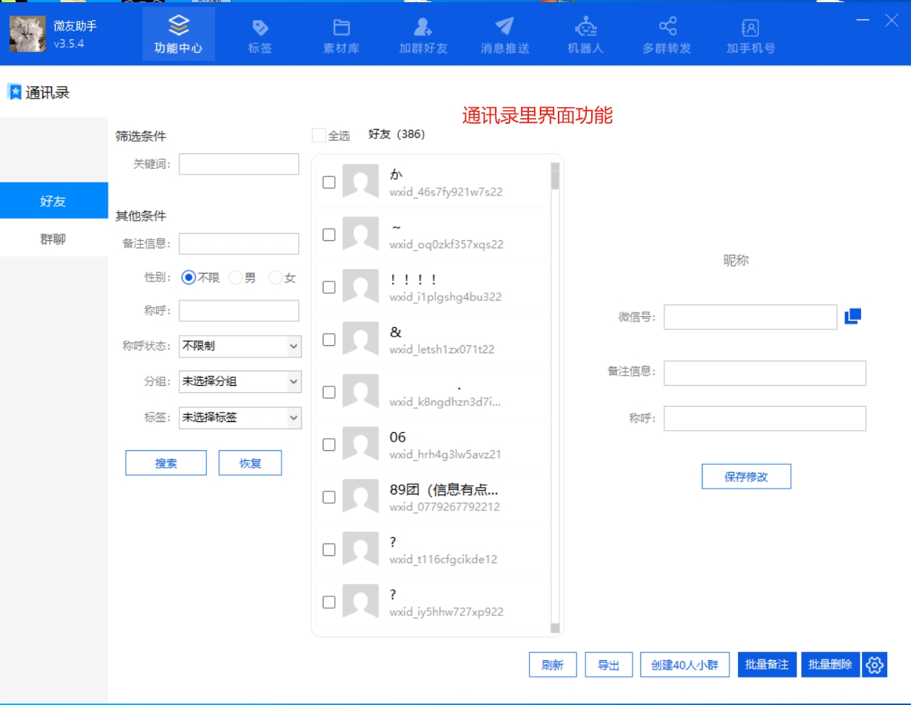
Task: Open settings gear next to 批量删除
Action: [x=874, y=664]
